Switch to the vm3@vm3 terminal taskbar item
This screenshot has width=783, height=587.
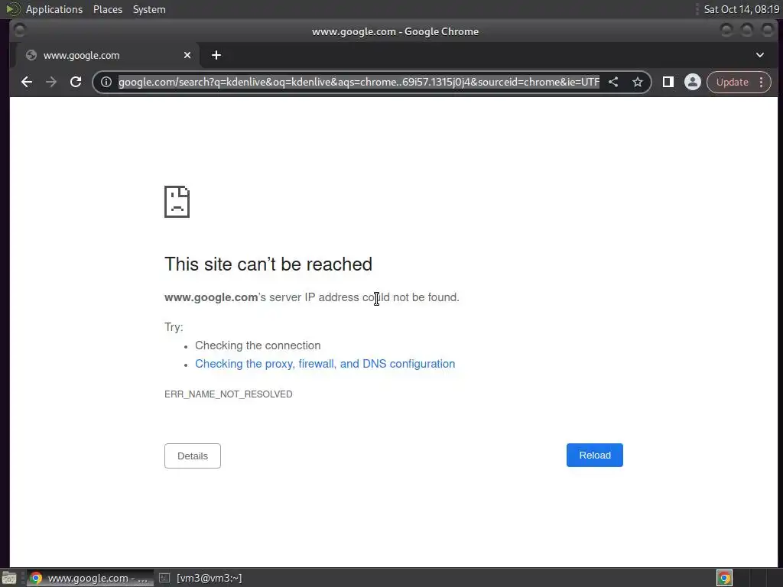point(201,578)
